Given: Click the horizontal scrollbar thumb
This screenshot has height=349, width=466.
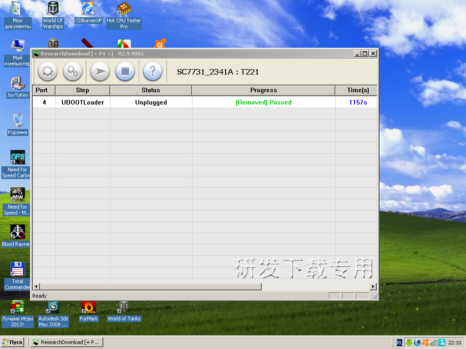Looking at the screenshot, I should coord(151,286).
